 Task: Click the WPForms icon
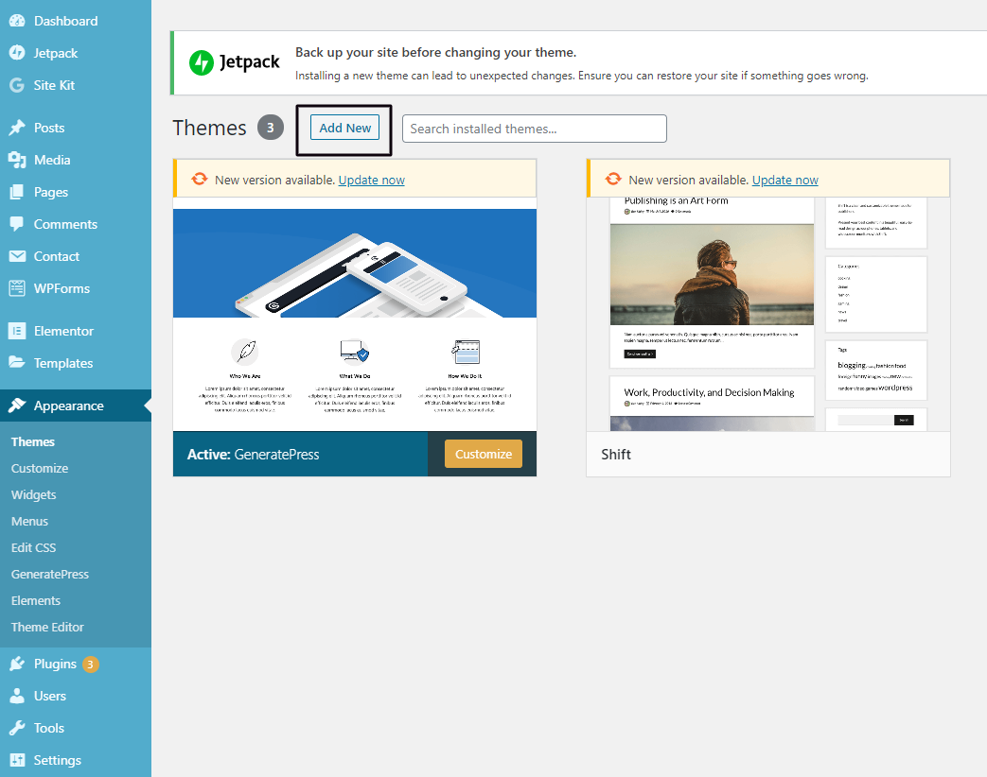tap(17, 288)
